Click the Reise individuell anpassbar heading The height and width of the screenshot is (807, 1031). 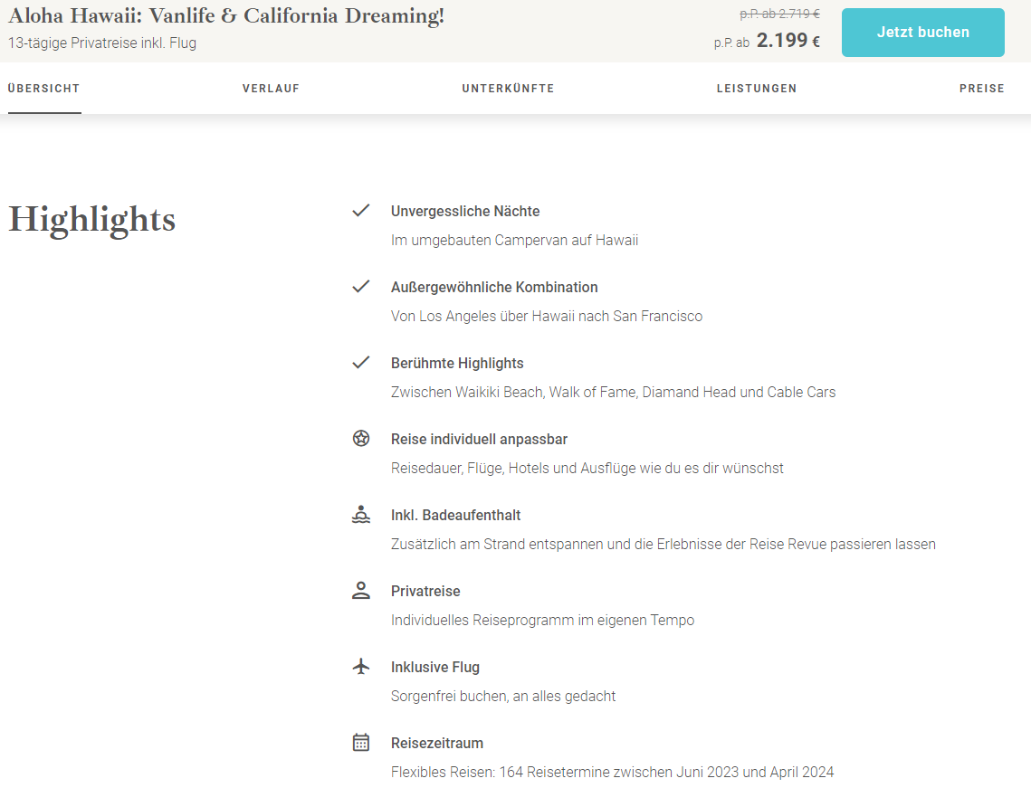[x=479, y=439]
